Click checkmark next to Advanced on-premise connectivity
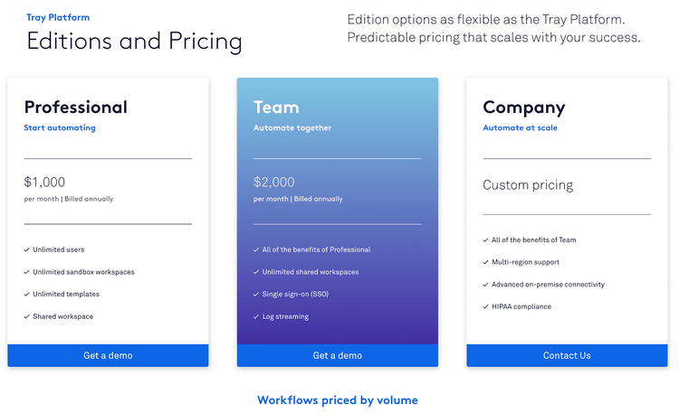 coord(486,285)
